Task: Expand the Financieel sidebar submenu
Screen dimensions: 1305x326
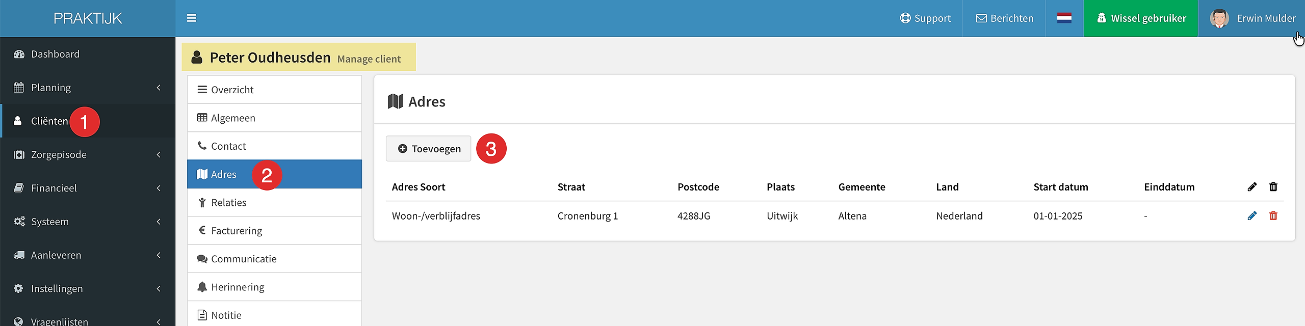Action: [88, 188]
